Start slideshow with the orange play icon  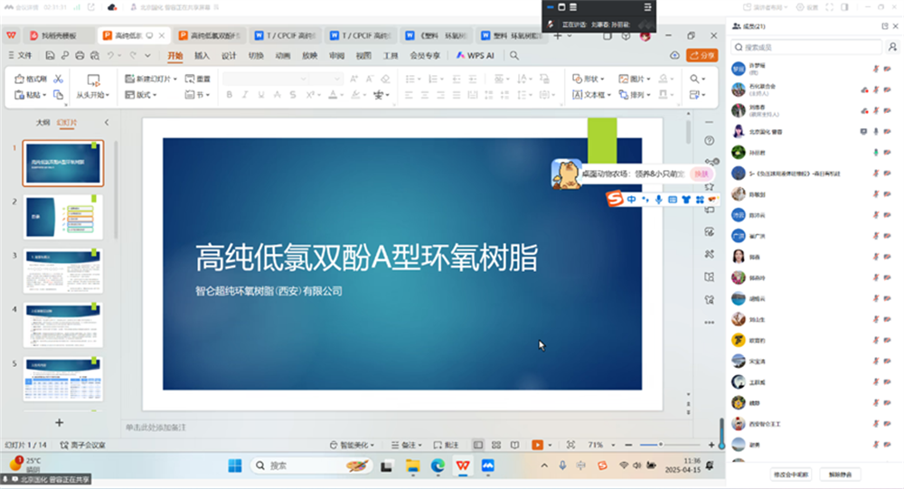click(x=537, y=445)
